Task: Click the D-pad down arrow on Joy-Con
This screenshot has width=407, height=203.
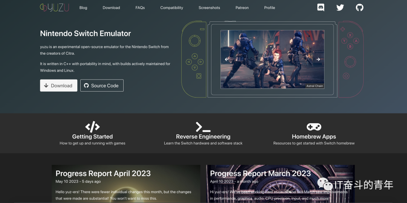Action: (x=195, y=68)
